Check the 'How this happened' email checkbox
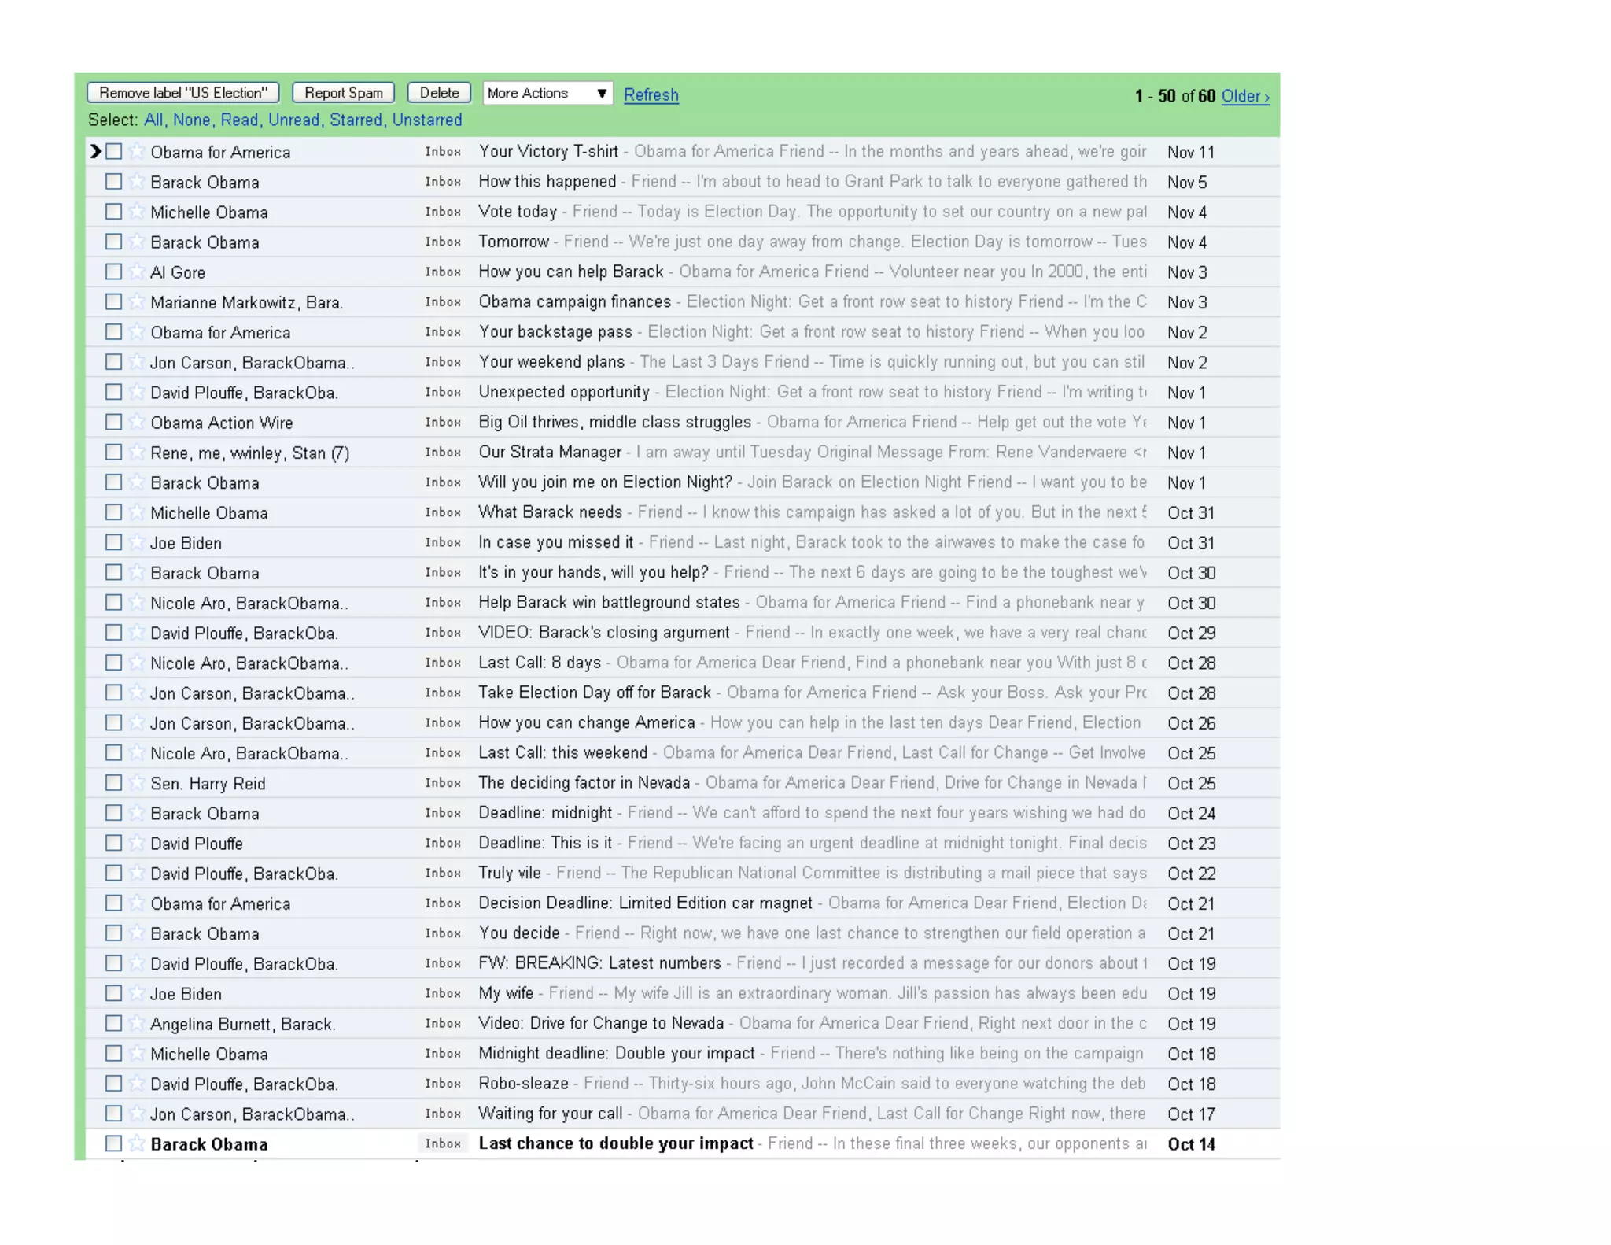1611x1245 pixels. 114,182
